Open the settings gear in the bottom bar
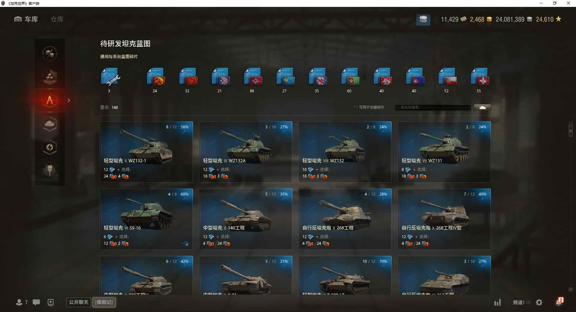The image size is (576, 312). tap(539, 302)
